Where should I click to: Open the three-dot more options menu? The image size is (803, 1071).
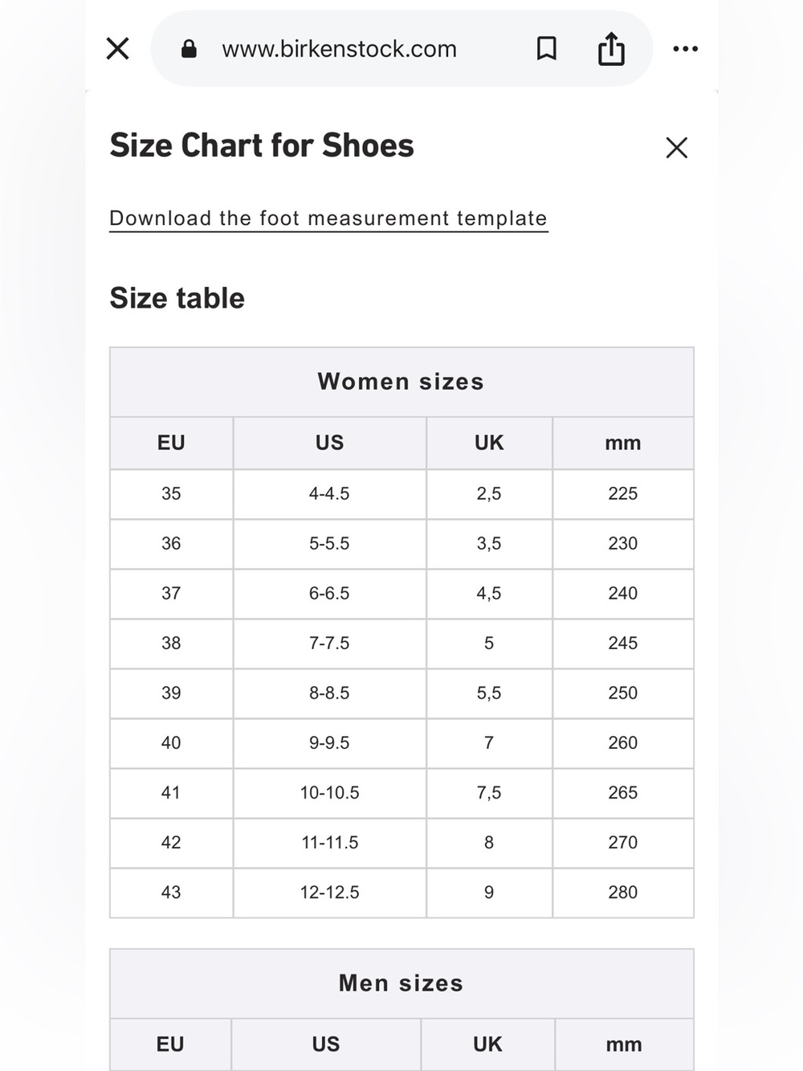[685, 49]
